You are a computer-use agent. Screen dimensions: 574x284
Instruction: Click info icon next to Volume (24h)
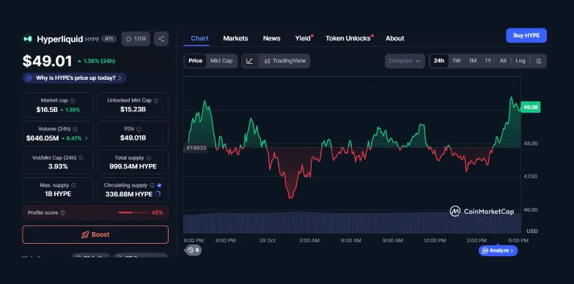(x=75, y=129)
